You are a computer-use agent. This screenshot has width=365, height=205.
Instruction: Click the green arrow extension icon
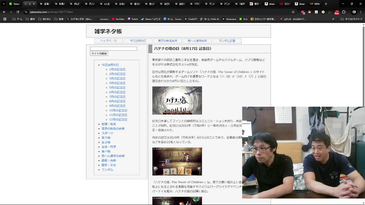tap(330, 12)
